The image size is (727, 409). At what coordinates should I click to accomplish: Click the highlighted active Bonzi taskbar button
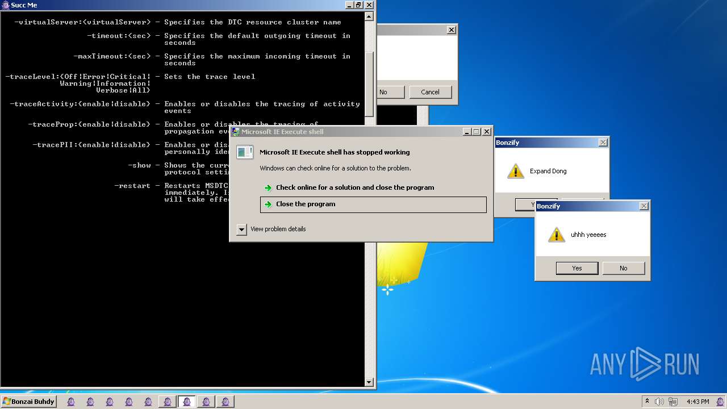186,402
